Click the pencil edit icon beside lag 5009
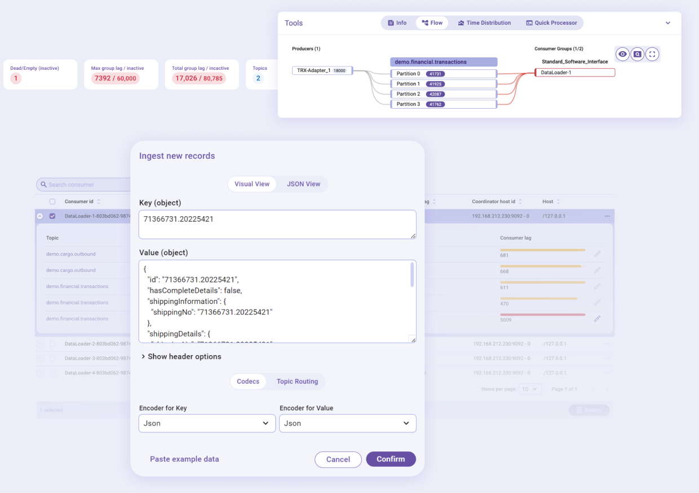 599,319
